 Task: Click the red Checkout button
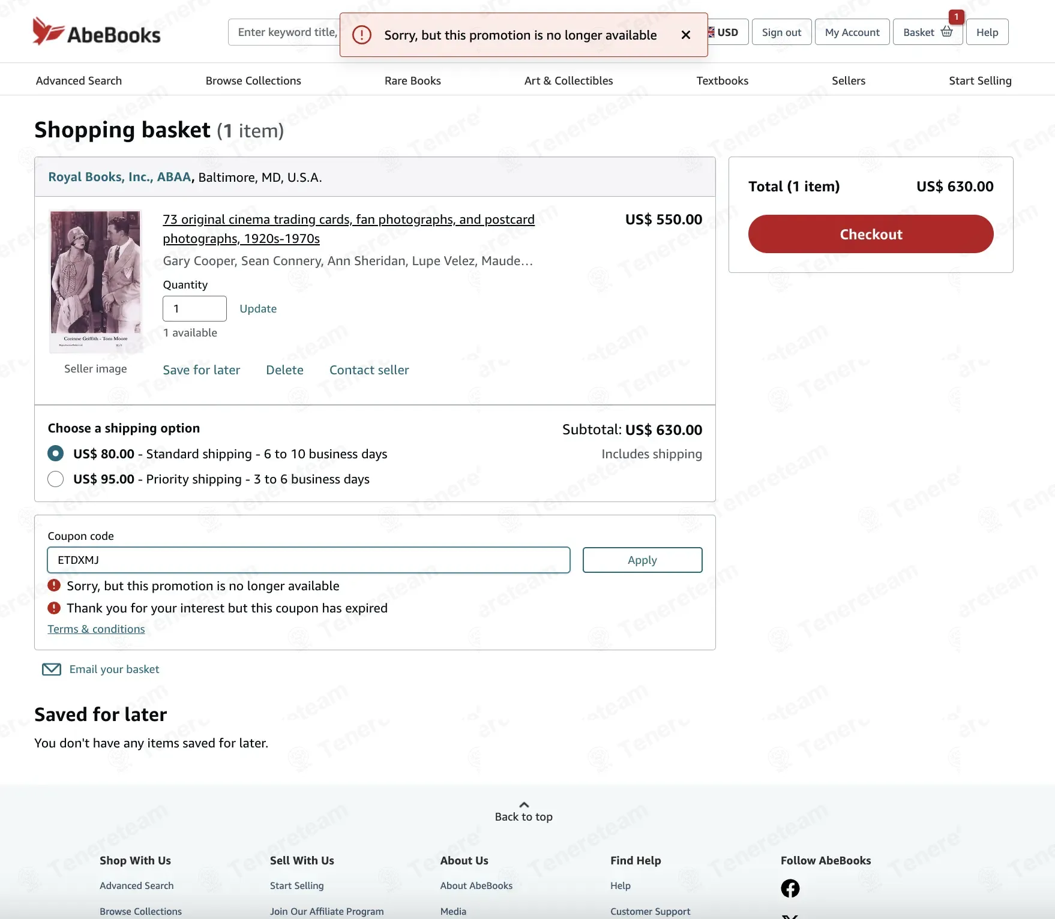click(x=870, y=234)
